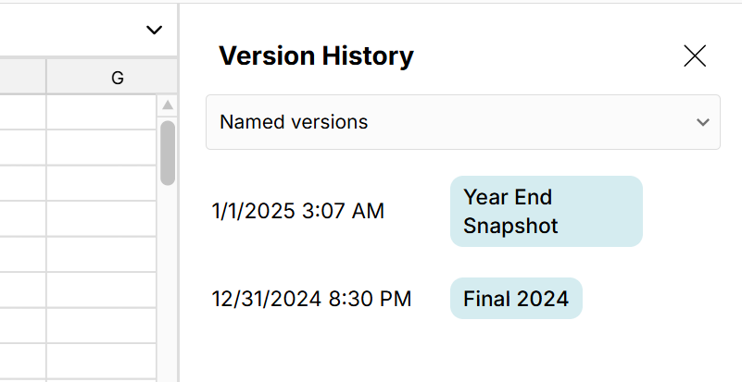Select the fifth visible cell in column G
The image size is (742, 382).
click(x=101, y=254)
